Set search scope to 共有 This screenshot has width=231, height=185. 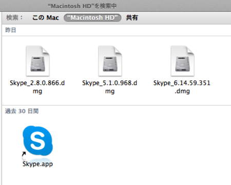132,17
